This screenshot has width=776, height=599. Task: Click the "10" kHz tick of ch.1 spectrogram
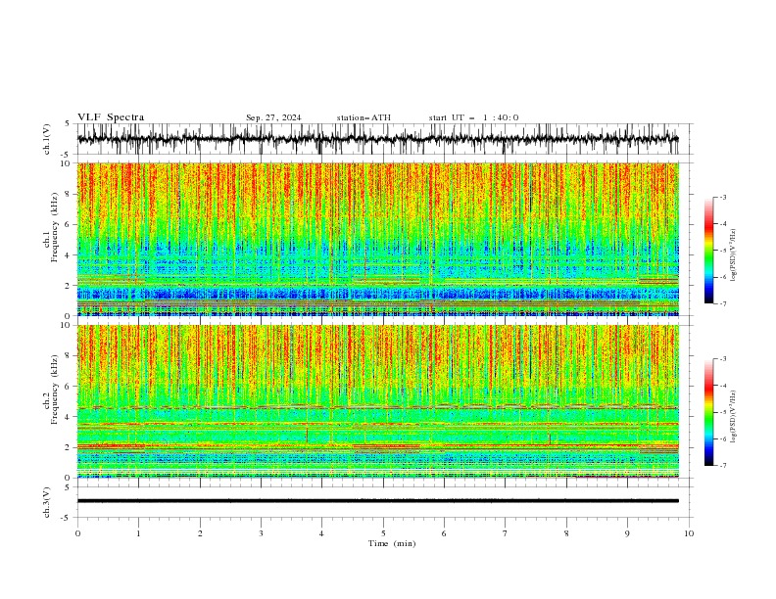67,163
